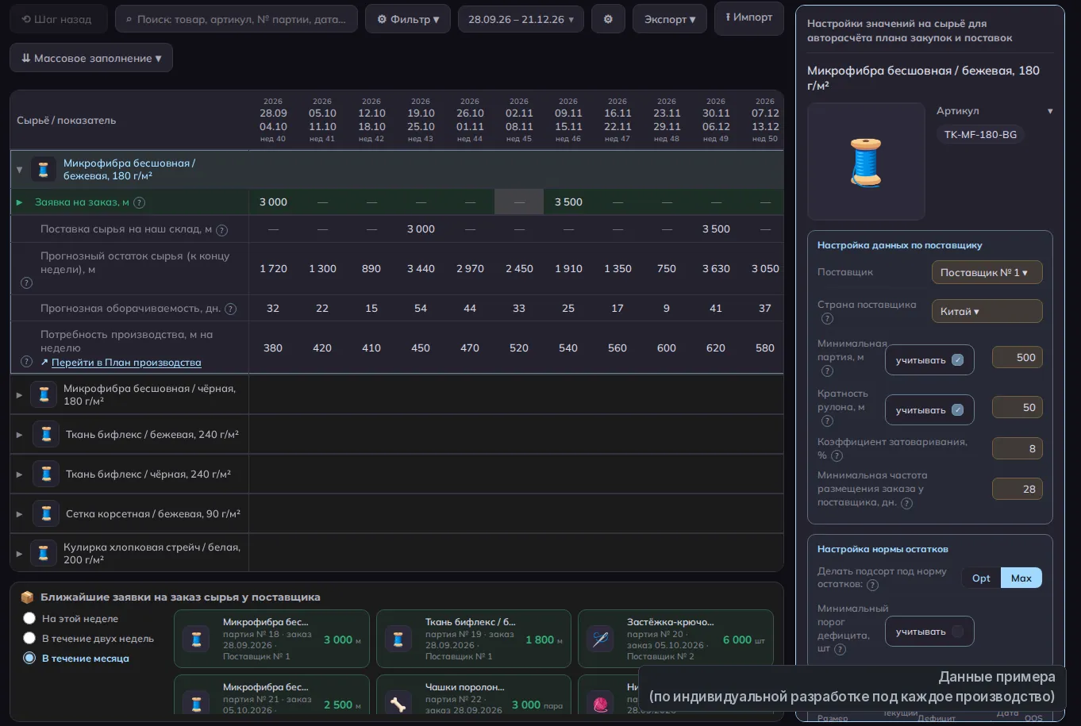Open 'Массовое заполнение' dropdown

91,58
